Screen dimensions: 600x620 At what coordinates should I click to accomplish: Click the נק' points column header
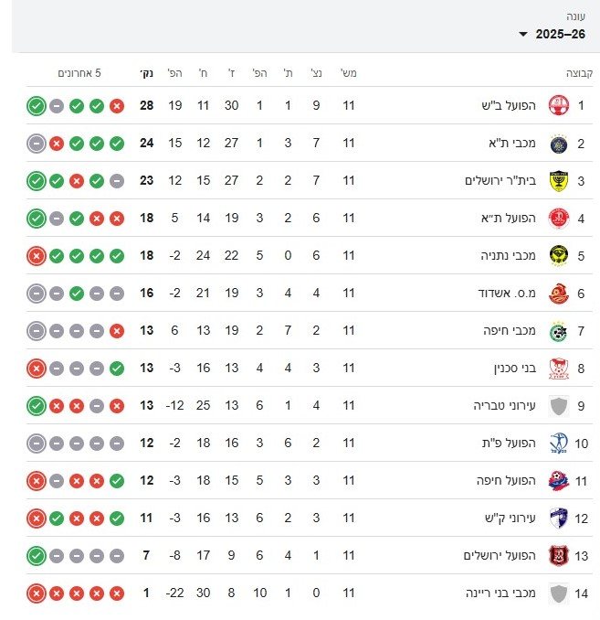[x=146, y=73]
